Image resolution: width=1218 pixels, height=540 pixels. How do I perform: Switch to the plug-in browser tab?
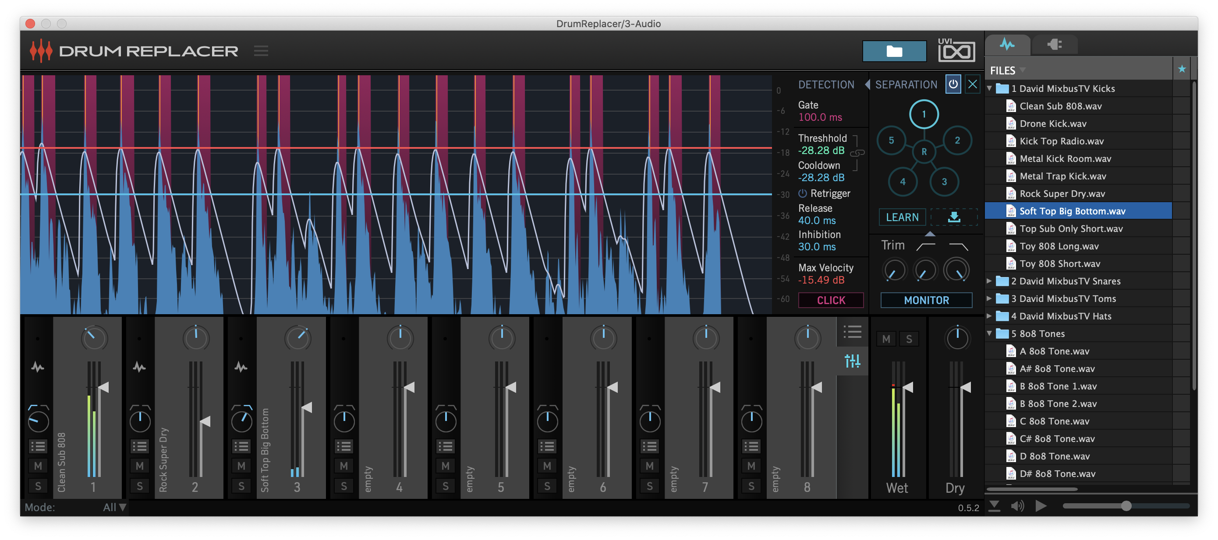(1055, 44)
